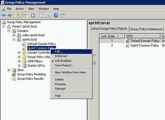The height and width of the screenshot is (120, 165).
Task: Open the View menu
Action: 31,9
